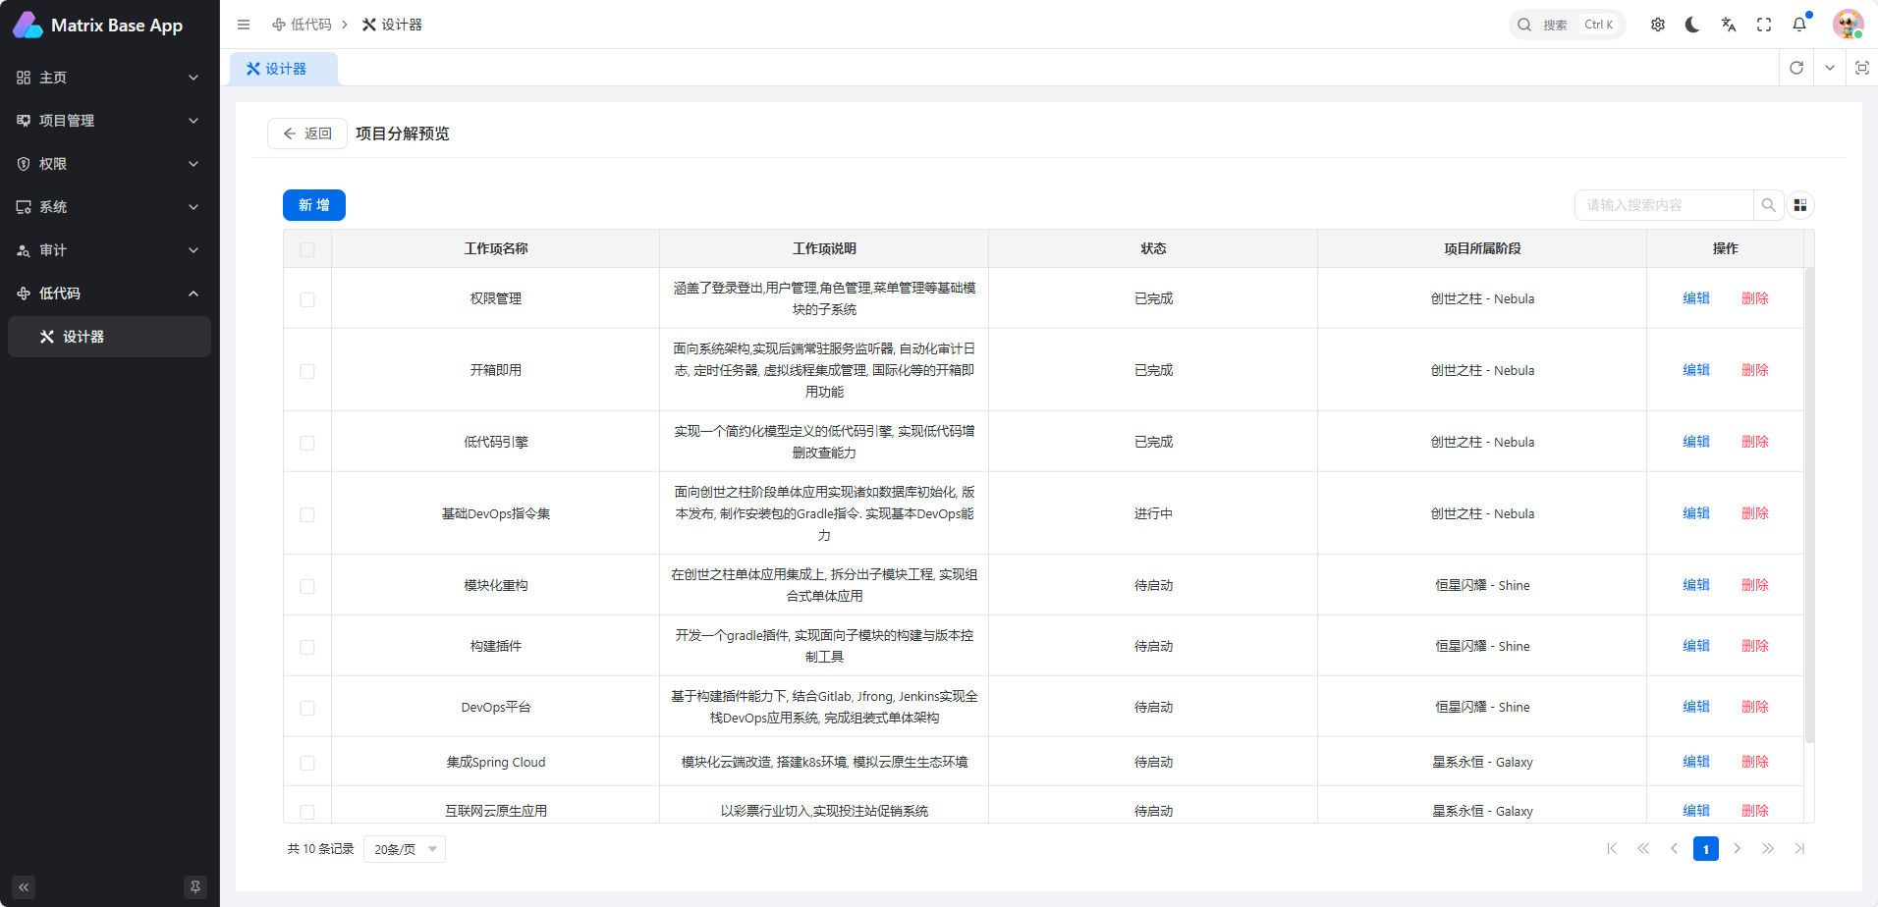The image size is (1878, 907).
Task: Open notifications with the bell icon
Action: pos(1799,25)
